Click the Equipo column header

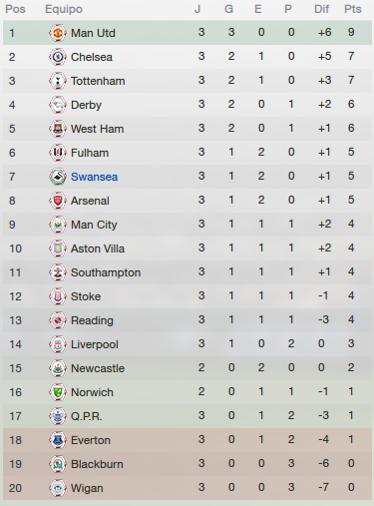click(64, 9)
